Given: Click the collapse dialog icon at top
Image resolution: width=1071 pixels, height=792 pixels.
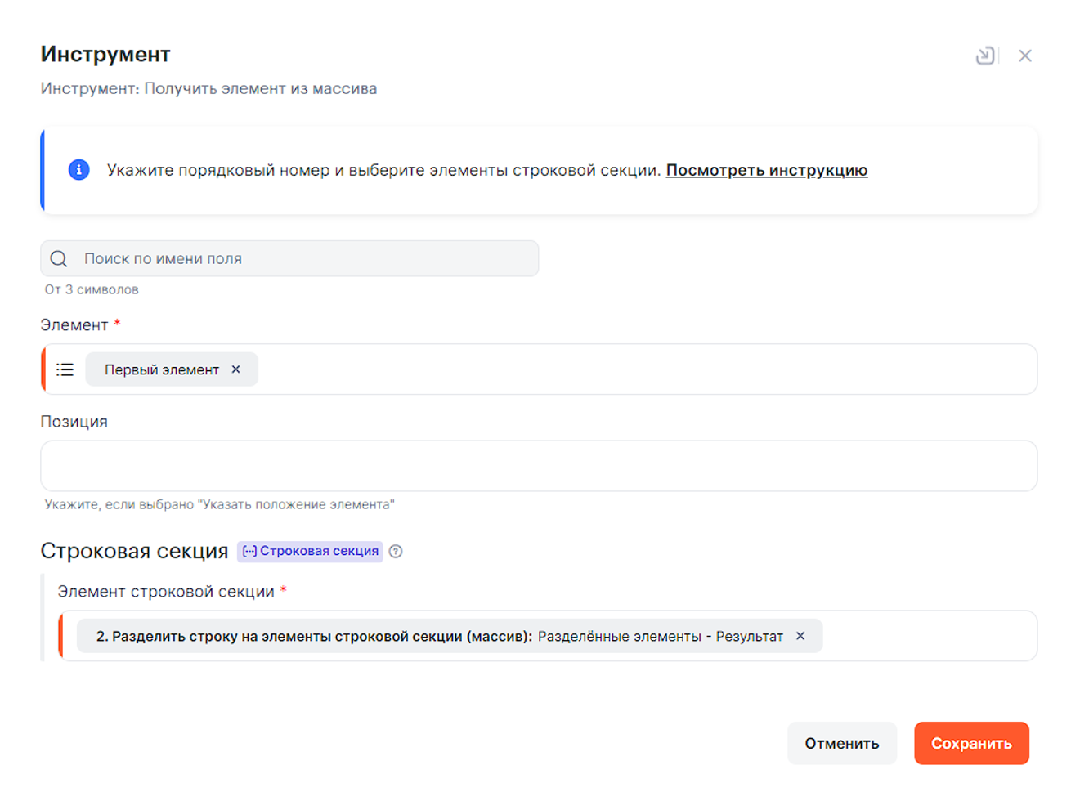Looking at the screenshot, I should tap(985, 56).
